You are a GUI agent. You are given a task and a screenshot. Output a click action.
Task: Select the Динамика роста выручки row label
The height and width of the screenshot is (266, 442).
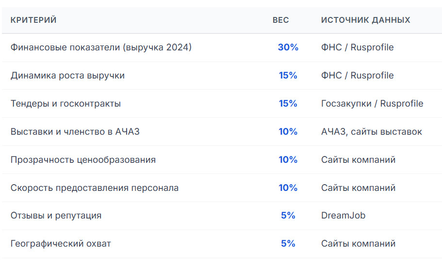67,76
